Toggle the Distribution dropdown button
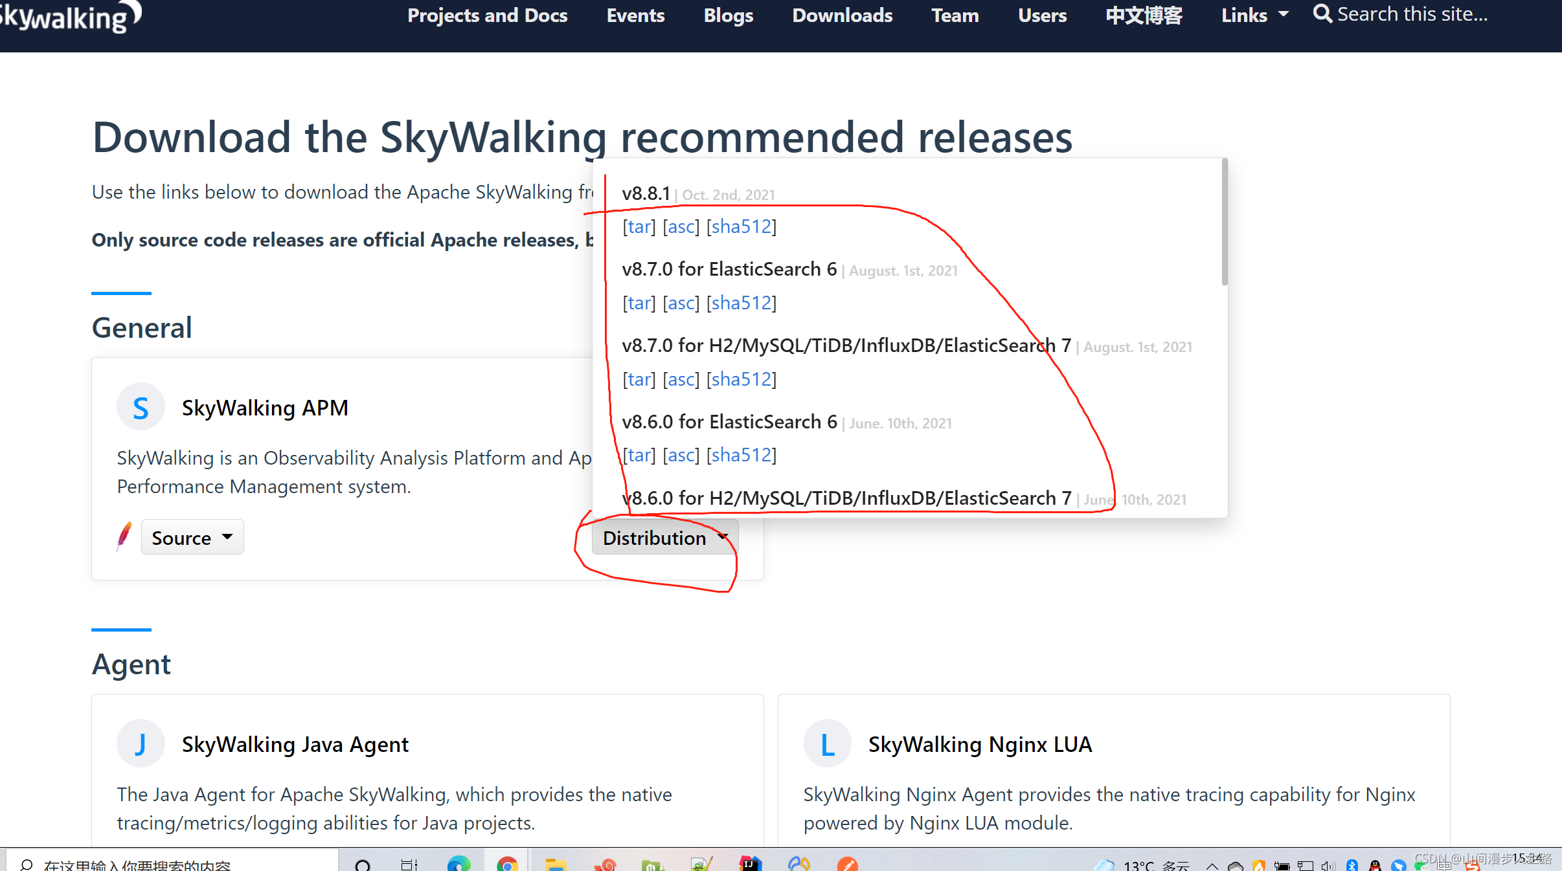This screenshot has width=1562, height=871. tap(665, 537)
